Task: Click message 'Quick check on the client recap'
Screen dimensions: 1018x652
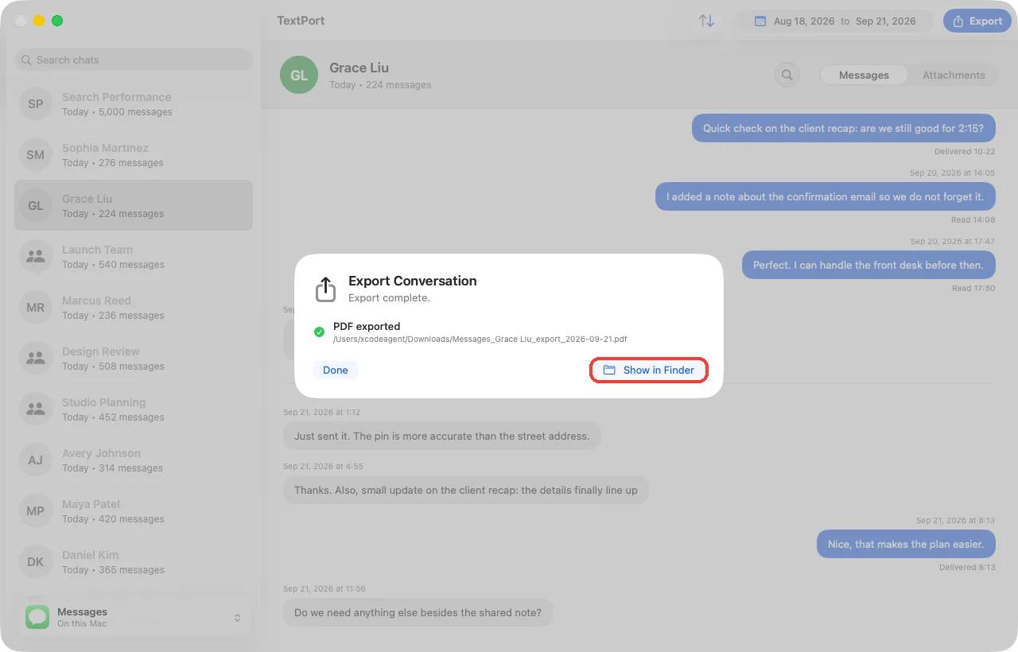Action: pos(843,128)
